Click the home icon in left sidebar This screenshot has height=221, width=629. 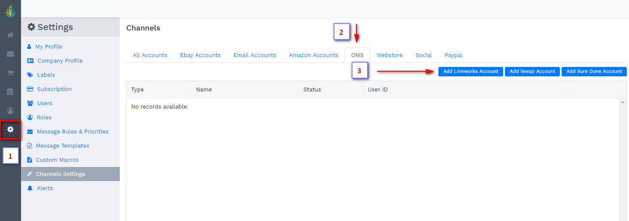10,35
